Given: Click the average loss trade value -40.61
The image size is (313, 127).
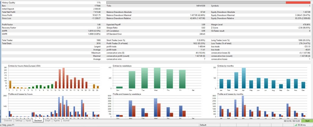Looking at the screenshot, I should point(308,49).
